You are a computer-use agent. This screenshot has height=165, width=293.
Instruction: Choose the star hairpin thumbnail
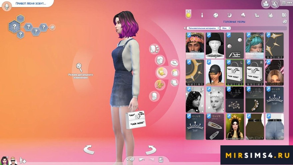pyautogui.click(x=235, y=100)
